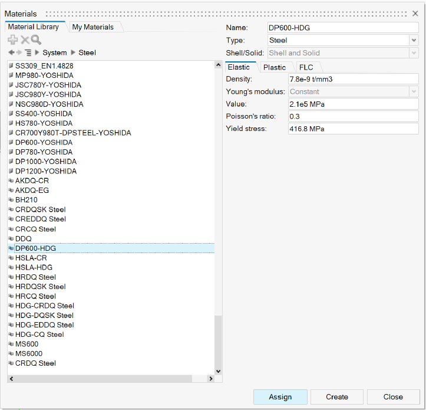
Task: Expand the Steel breadcrumb arrow
Action: (x=74, y=53)
